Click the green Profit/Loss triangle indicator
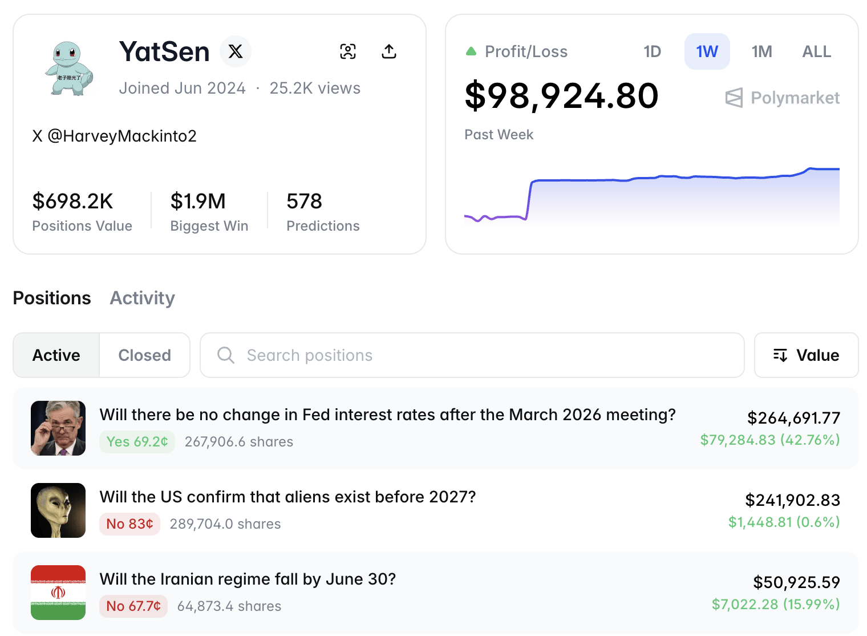 pyautogui.click(x=471, y=51)
